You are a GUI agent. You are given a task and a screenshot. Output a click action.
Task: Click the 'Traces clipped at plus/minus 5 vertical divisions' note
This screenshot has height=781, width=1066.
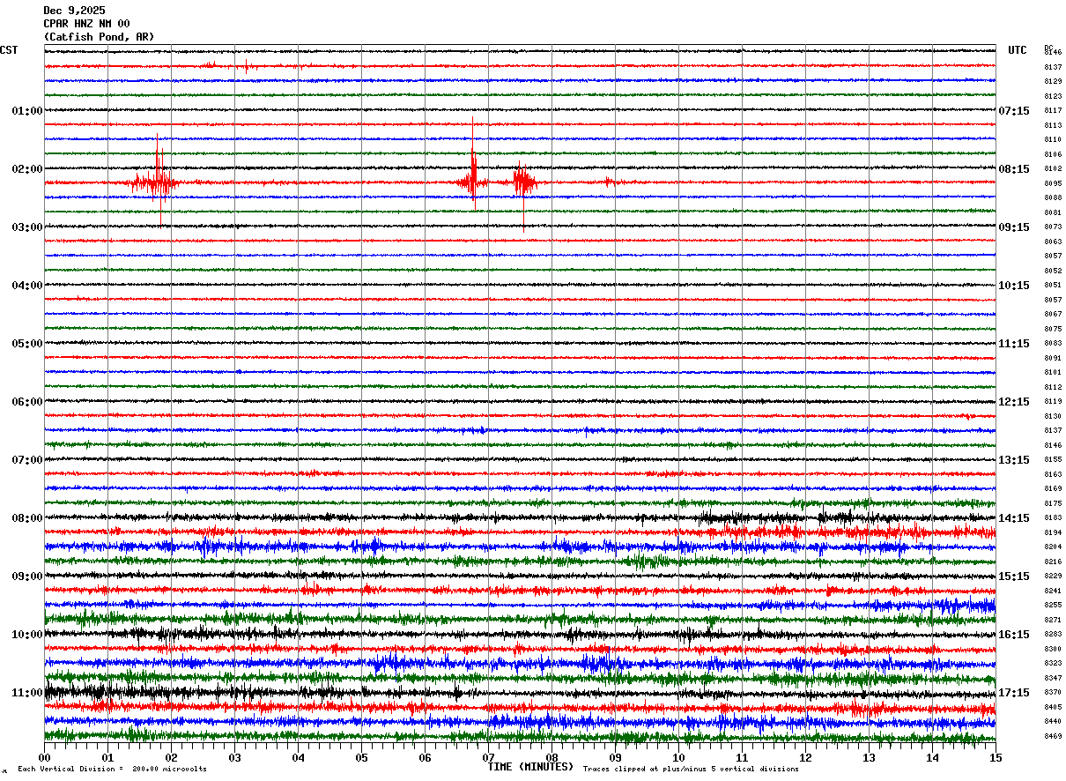coord(691,770)
